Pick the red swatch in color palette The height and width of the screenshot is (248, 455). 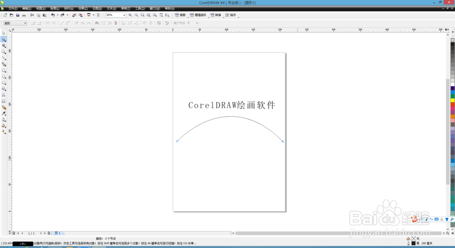(452, 104)
